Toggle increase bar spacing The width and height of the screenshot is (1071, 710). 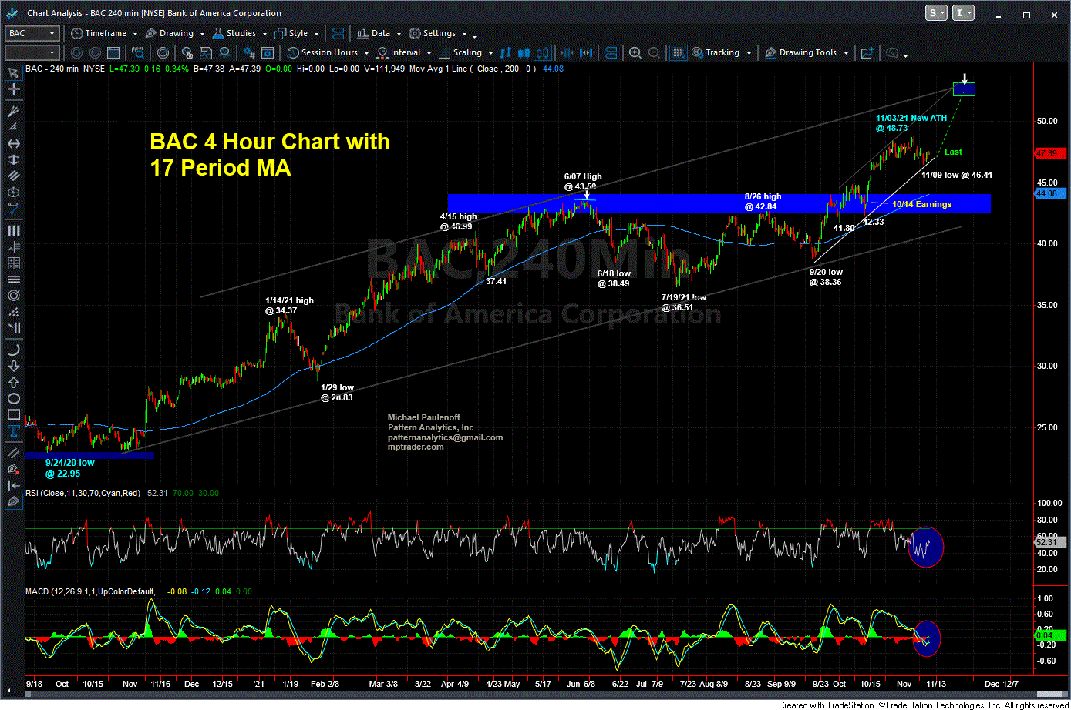pos(586,52)
